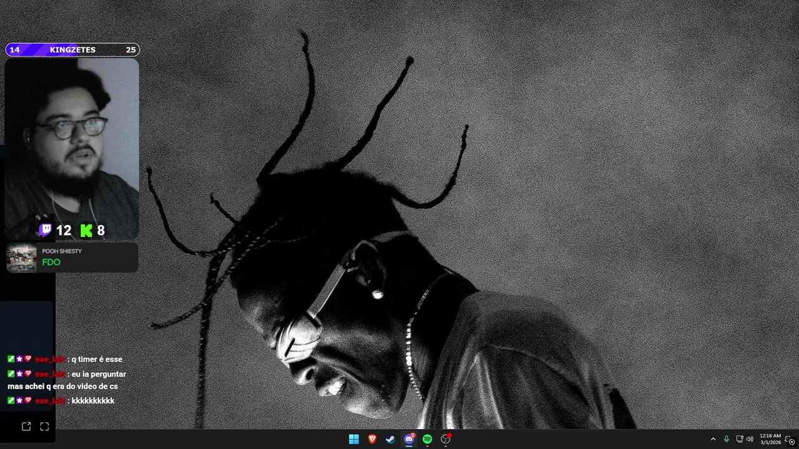Click the pop-out icon on the overlay panel
Image resolution: width=799 pixels, height=449 pixels.
coord(26,427)
